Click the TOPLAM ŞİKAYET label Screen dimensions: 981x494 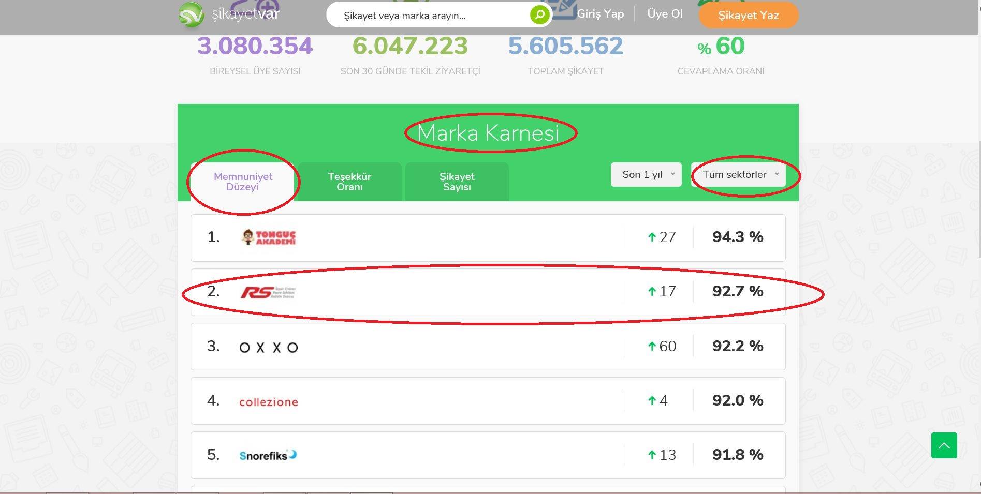point(565,71)
